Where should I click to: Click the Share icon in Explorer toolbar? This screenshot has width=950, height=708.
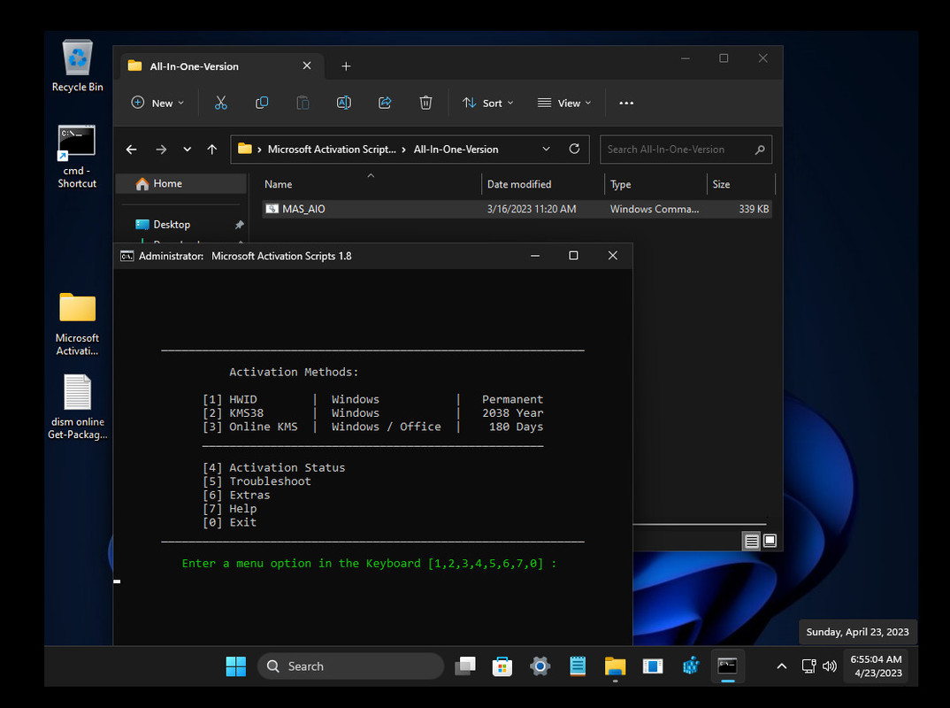[x=385, y=103]
